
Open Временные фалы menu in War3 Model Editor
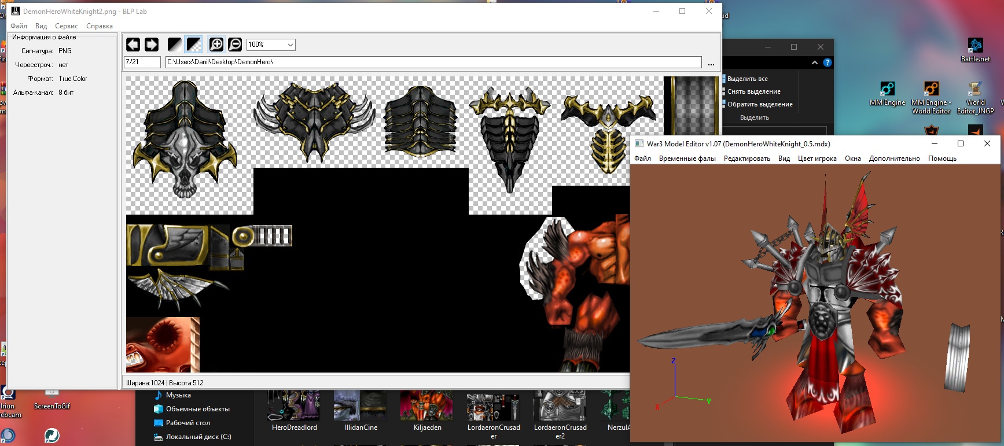click(687, 159)
